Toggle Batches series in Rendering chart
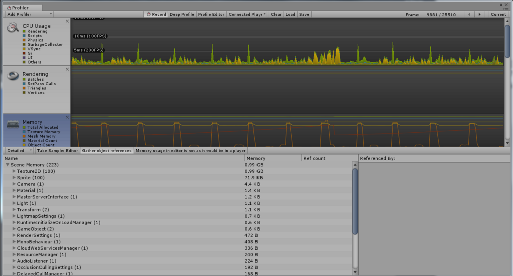Viewport: 513px width, 276px height. [x=24, y=79]
